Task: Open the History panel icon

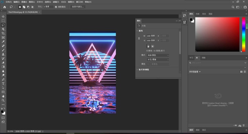Action: click(x=184, y=15)
